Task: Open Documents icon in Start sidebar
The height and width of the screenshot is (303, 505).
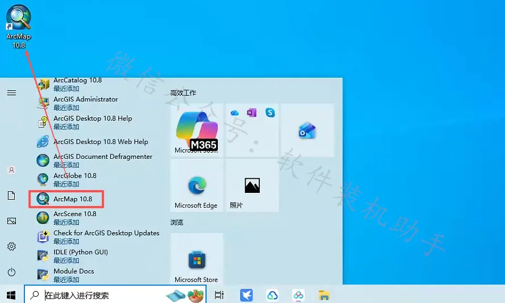Action: coord(11,195)
